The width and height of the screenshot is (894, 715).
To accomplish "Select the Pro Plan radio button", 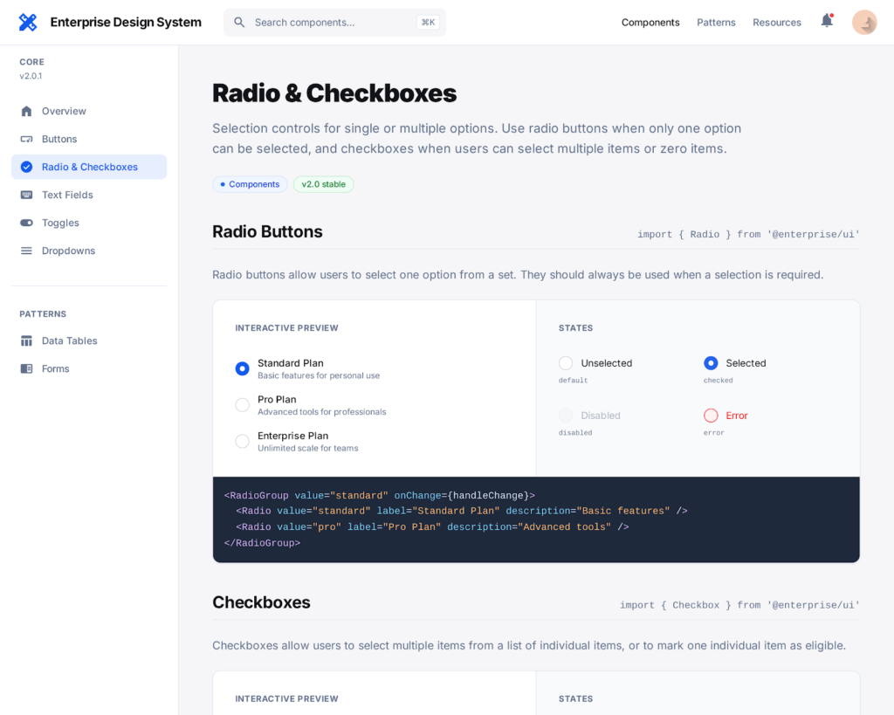I will click(x=243, y=405).
